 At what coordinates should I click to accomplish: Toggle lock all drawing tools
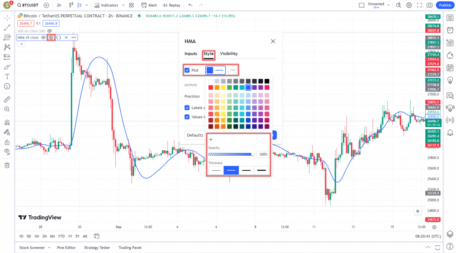click(x=7, y=142)
